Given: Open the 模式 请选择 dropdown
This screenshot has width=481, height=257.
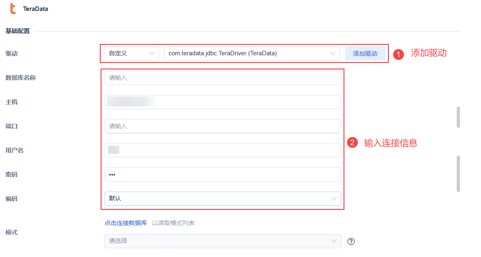Looking at the screenshot, I should point(223,241).
